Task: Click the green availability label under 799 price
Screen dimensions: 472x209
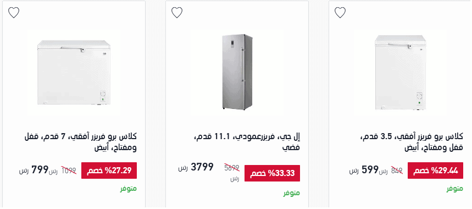Action: 129,189
